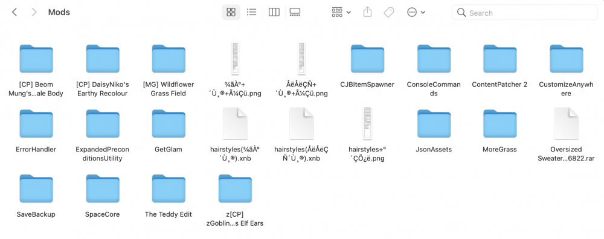The width and height of the screenshot is (604, 239).
Task: Switch to gallery view
Action: tap(295, 12)
